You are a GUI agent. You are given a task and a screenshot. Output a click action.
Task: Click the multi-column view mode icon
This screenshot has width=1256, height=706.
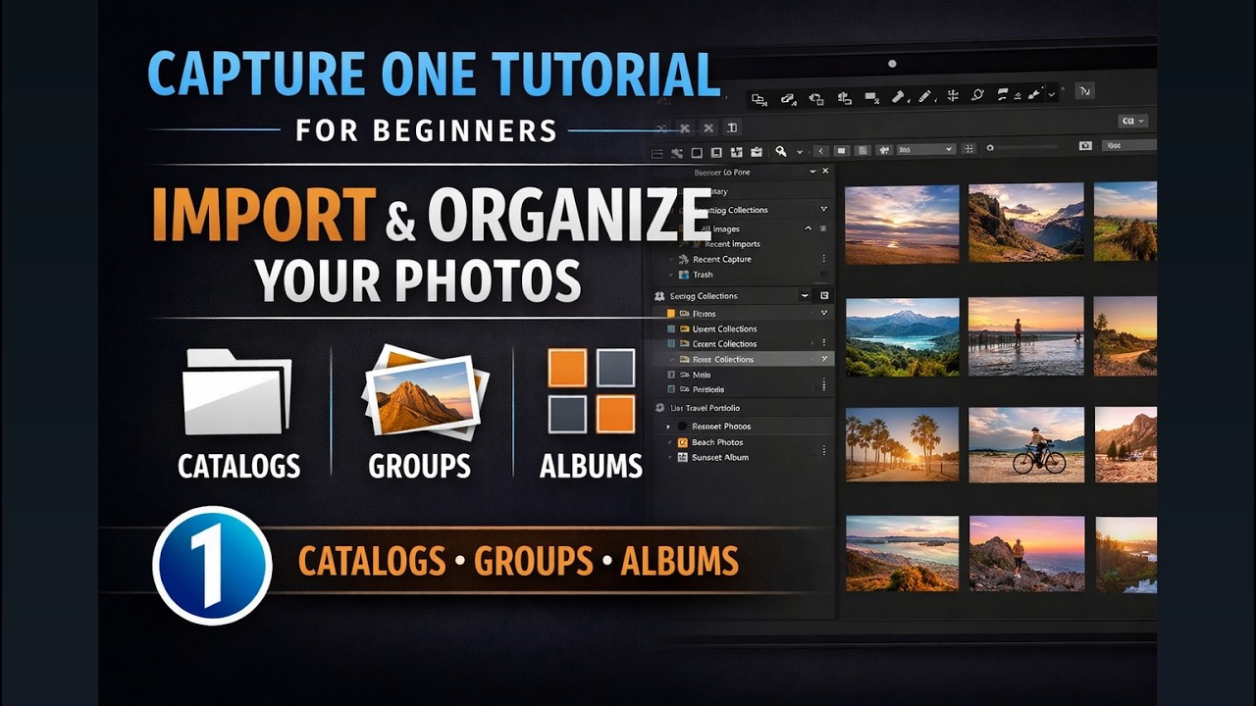(863, 151)
